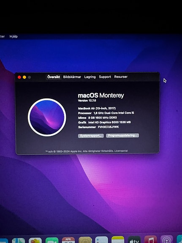
Task: Launch the Apple TV app
Action: 134,240
